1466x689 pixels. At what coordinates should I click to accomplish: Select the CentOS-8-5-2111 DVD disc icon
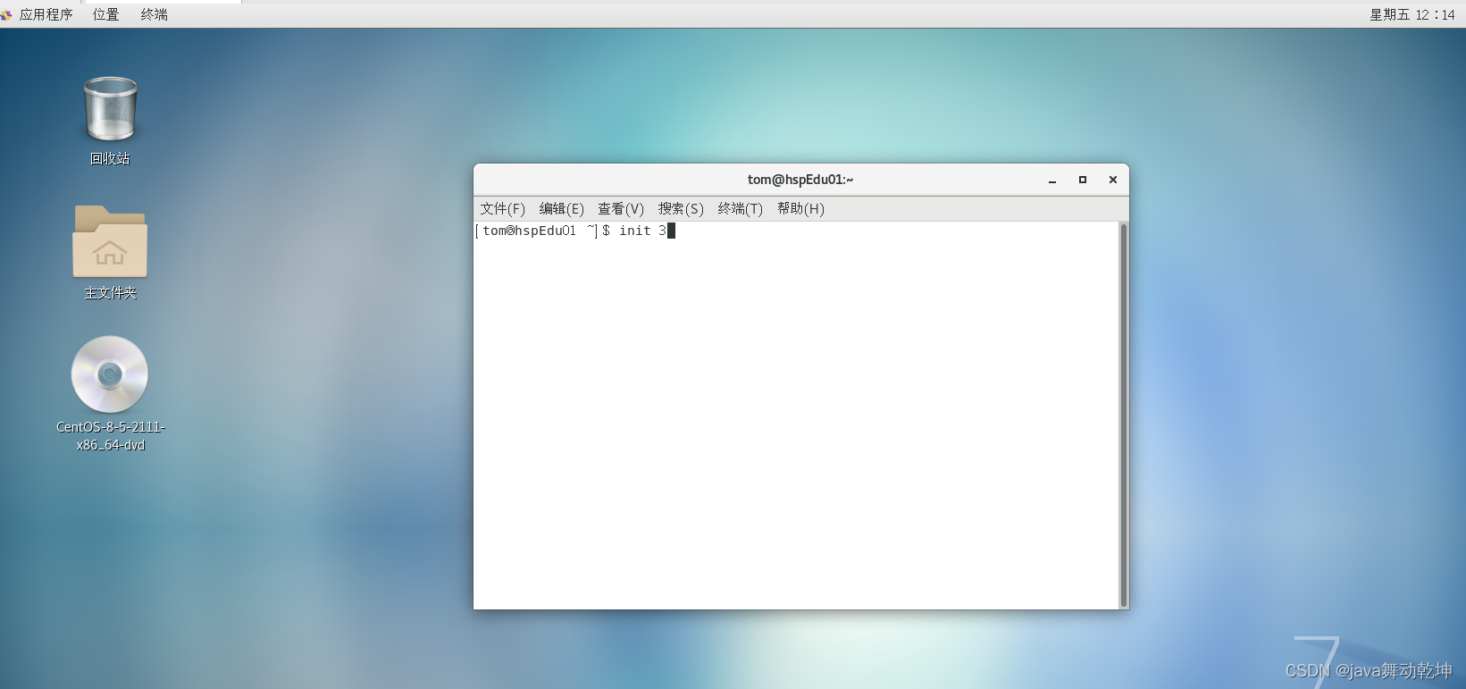[x=110, y=374]
